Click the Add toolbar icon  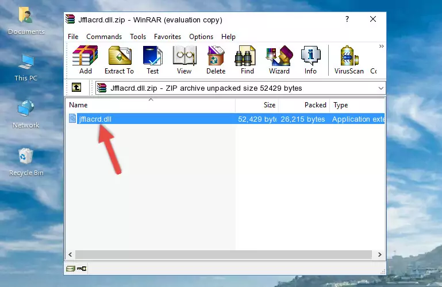coord(85,60)
